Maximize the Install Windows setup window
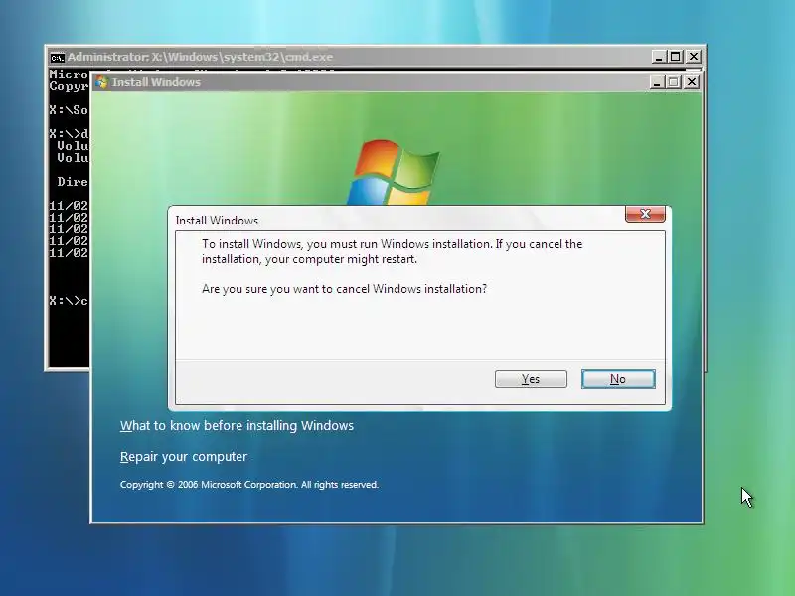795x596 pixels. click(x=674, y=82)
